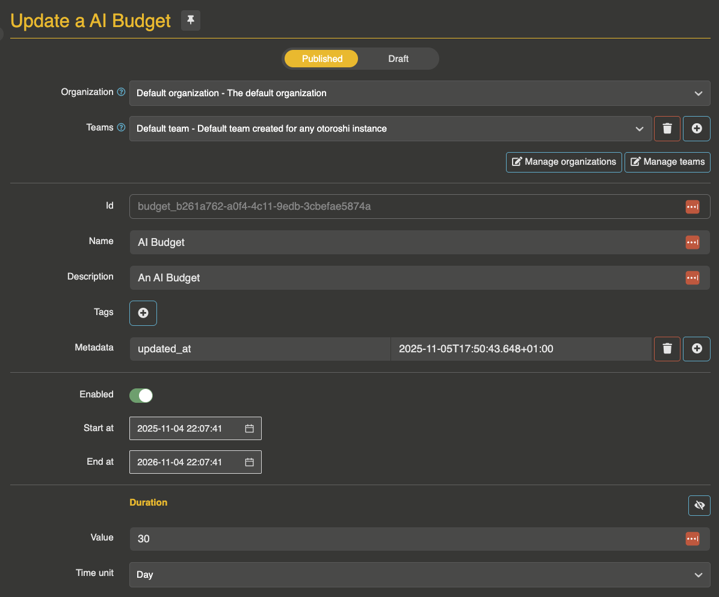Remove the updated_at metadata row
The image size is (719, 597).
click(x=667, y=349)
